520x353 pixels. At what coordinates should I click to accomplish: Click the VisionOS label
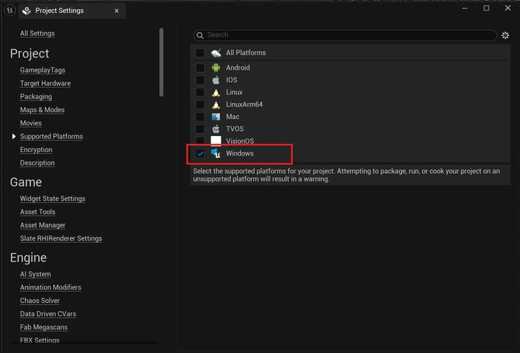point(240,141)
